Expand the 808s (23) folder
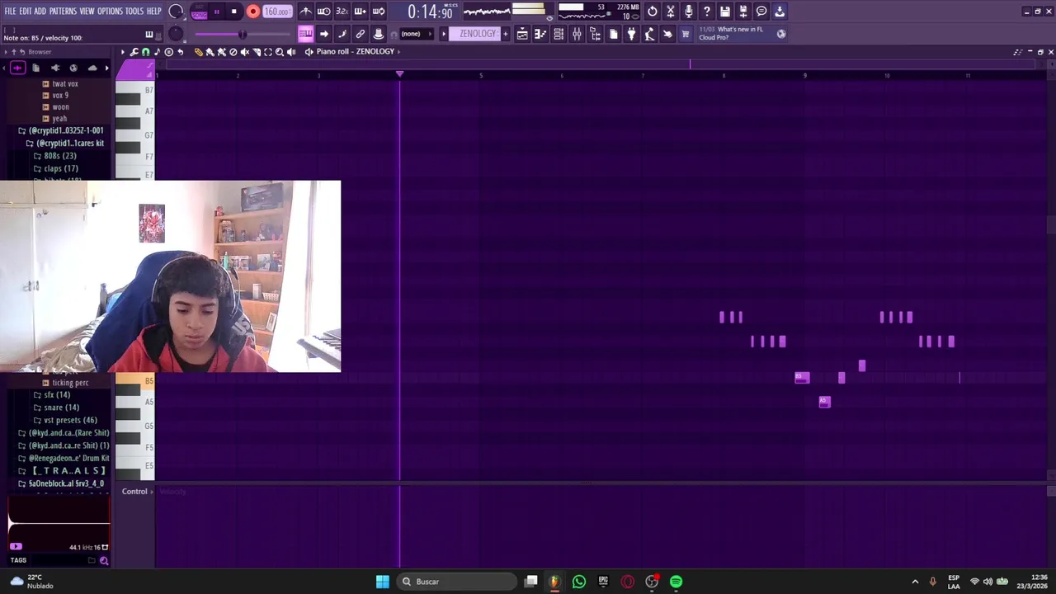Image resolution: width=1056 pixels, height=594 pixels. pos(59,156)
